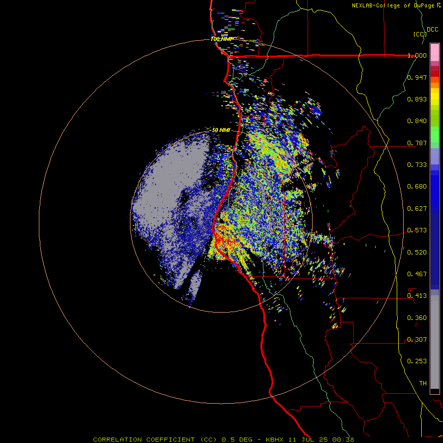Select the 0.413 legend value
The width and height of the screenshot is (443, 443).
[417, 296]
